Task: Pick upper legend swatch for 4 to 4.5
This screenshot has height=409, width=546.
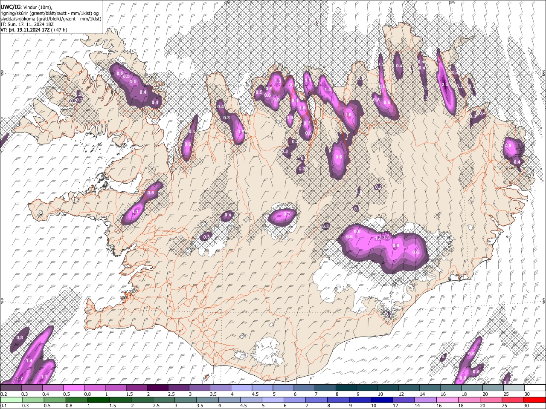Action: pos(241,388)
